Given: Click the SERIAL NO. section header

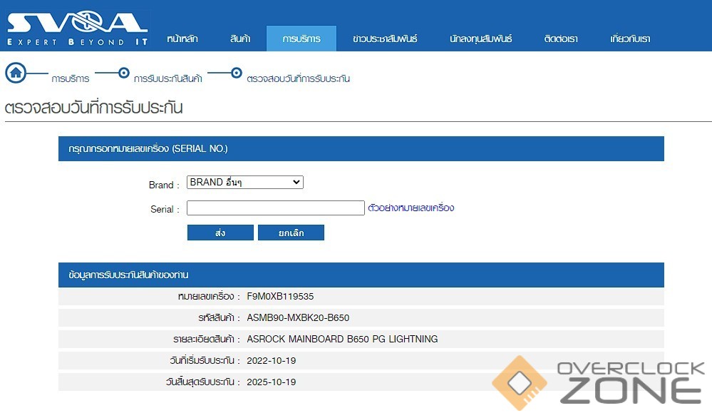Looking at the screenshot, I should (x=361, y=148).
